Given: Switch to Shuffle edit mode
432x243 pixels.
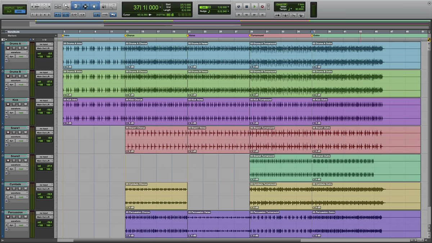Looking at the screenshot, I should pos(9,8).
